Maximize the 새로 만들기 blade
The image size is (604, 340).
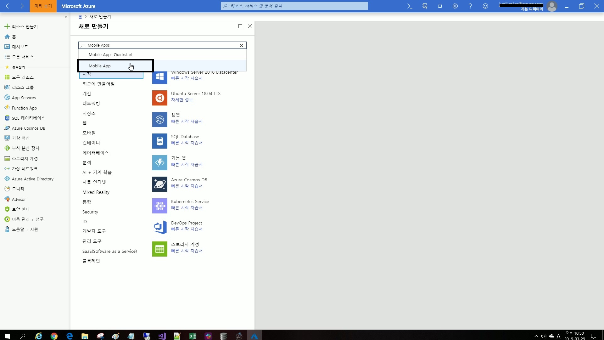(x=240, y=26)
